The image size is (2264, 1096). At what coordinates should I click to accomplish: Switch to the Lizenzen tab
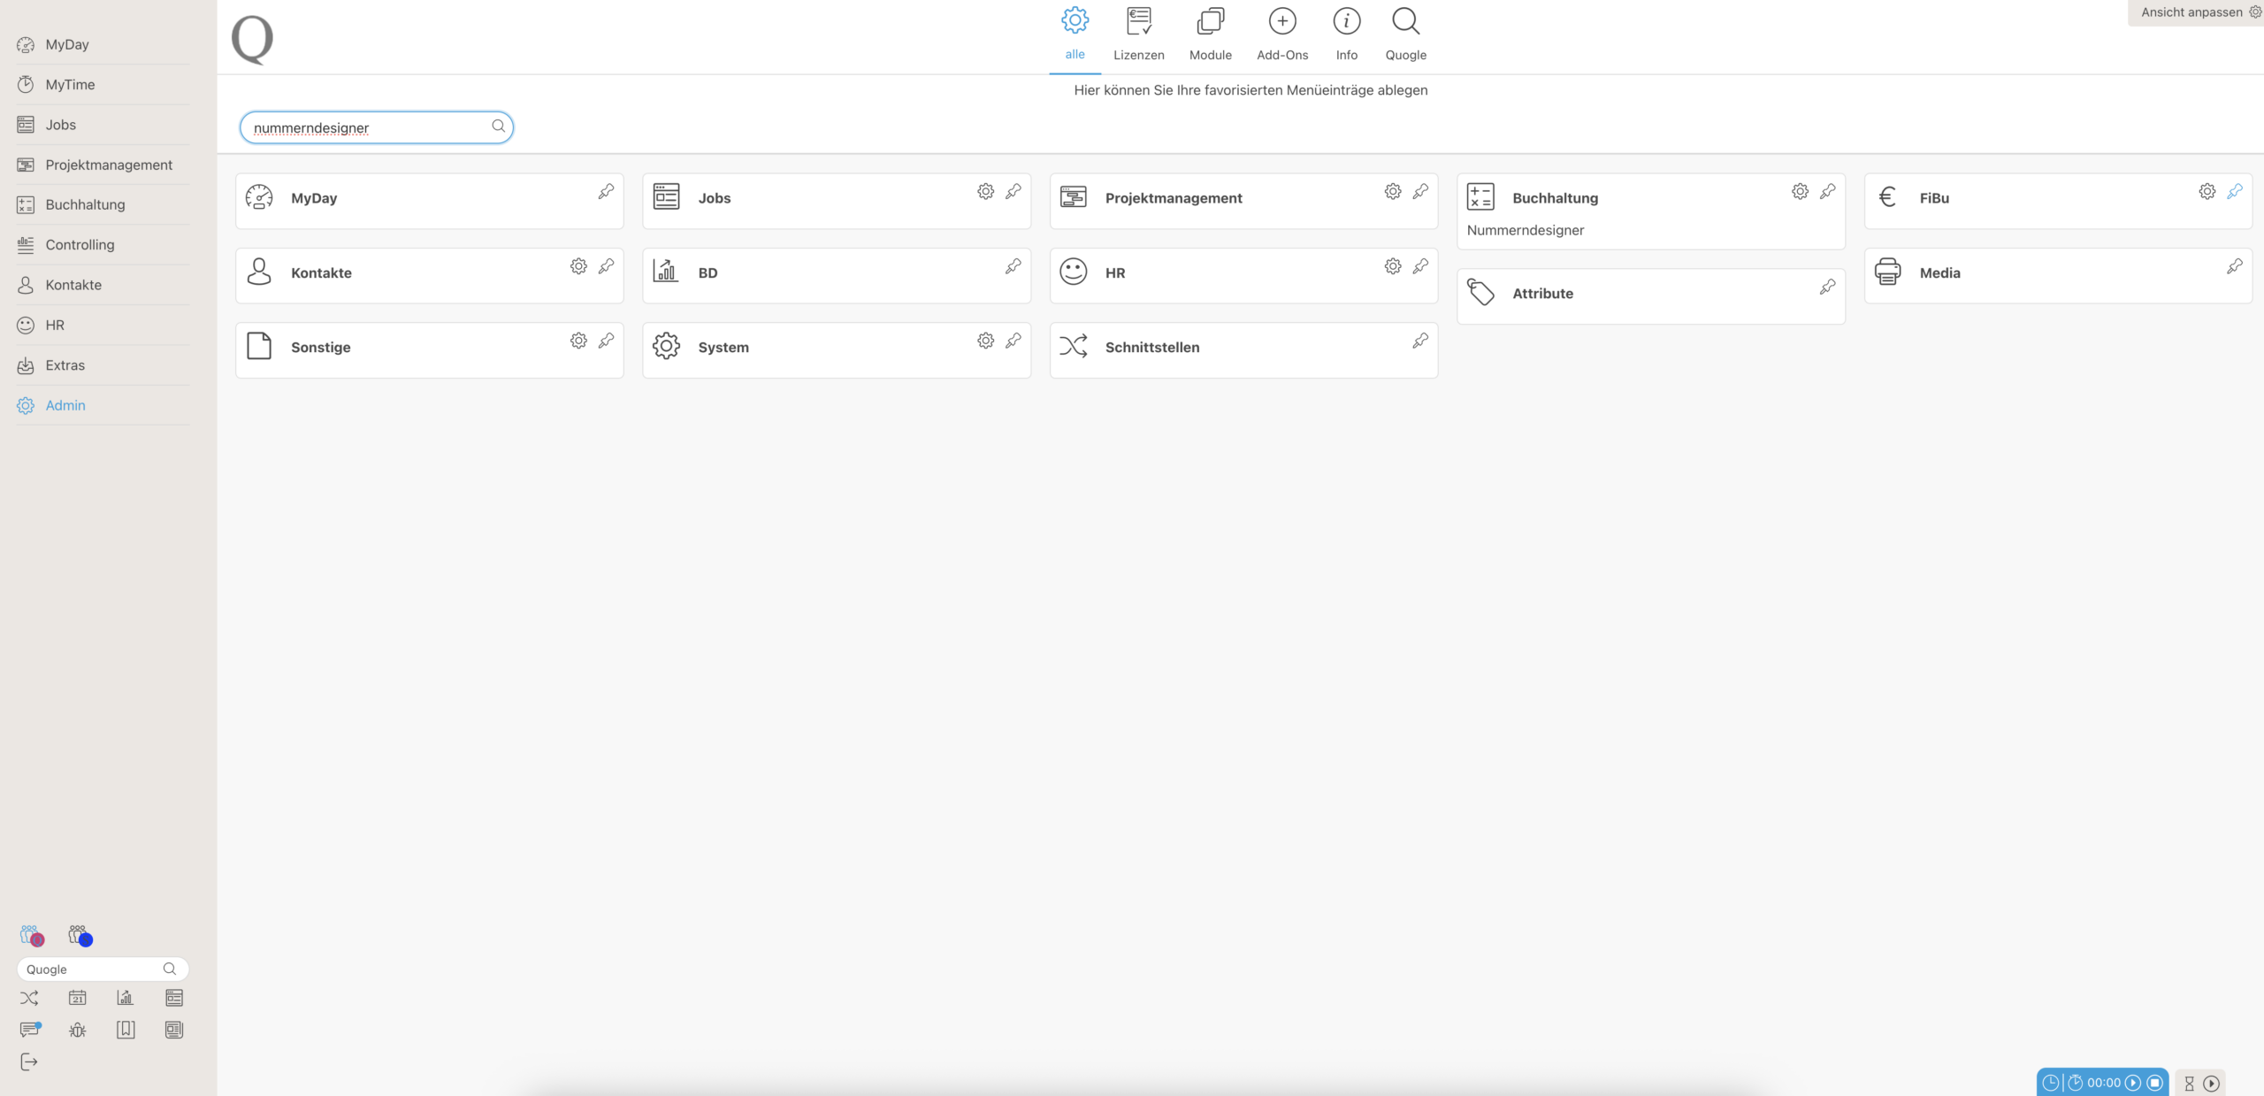click(x=1138, y=34)
